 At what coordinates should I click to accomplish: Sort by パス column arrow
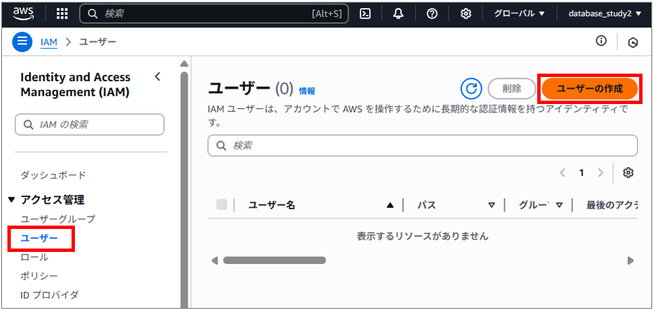click(491, 205)
